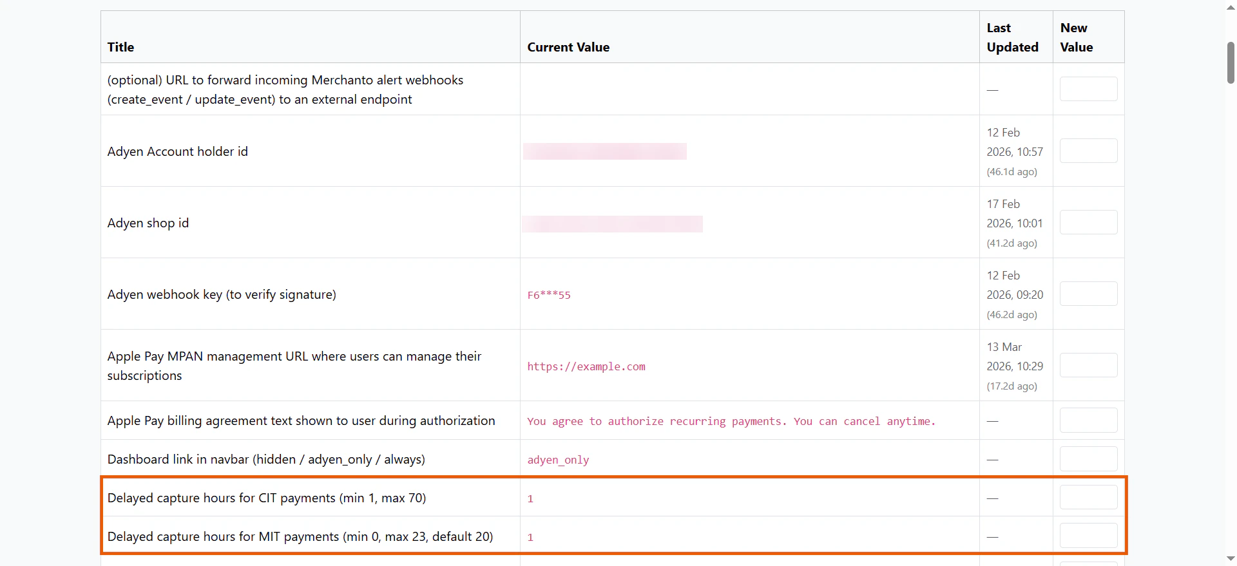Viewport: 1237px width, 566px height.
Task: Click the scrollbar down arrow
Action: pos(1231,559)
